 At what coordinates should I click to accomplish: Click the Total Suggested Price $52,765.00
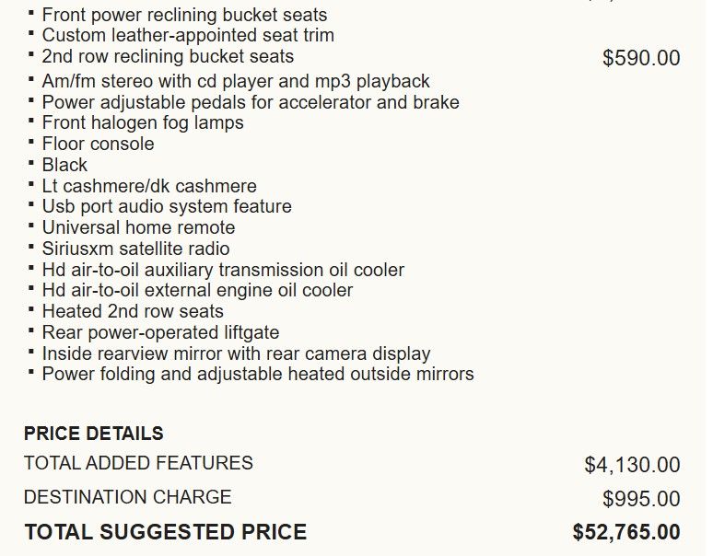(626, 532)
